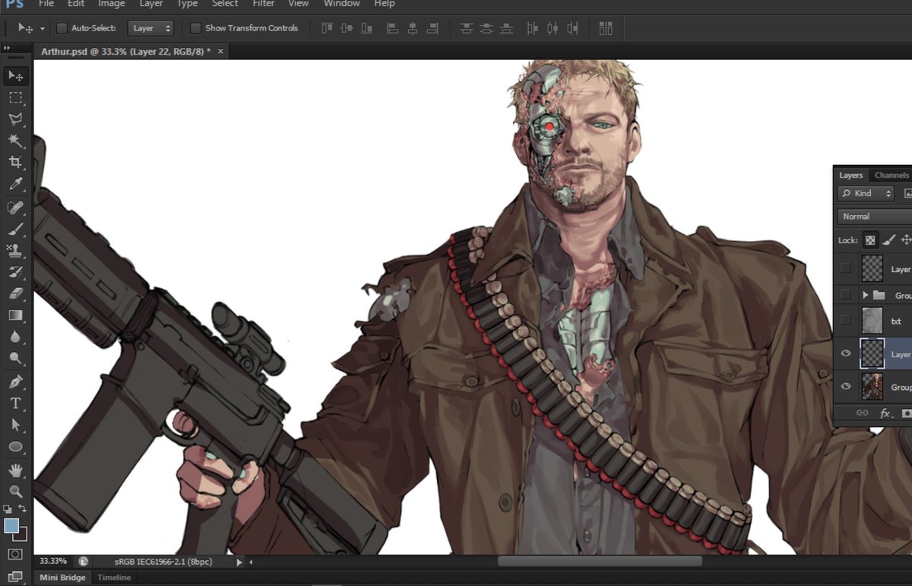The image size is (912, 586).
Task: Click Auto-Align Layers icon in options bar
Action: coord(606,28)
